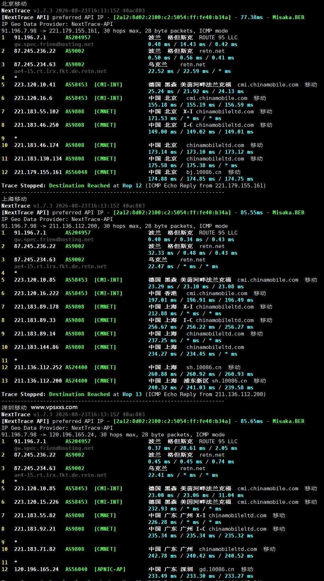Select the 226.28 ms latency value
Viewport: 324px width, 581px height.
tap(162, 522)
